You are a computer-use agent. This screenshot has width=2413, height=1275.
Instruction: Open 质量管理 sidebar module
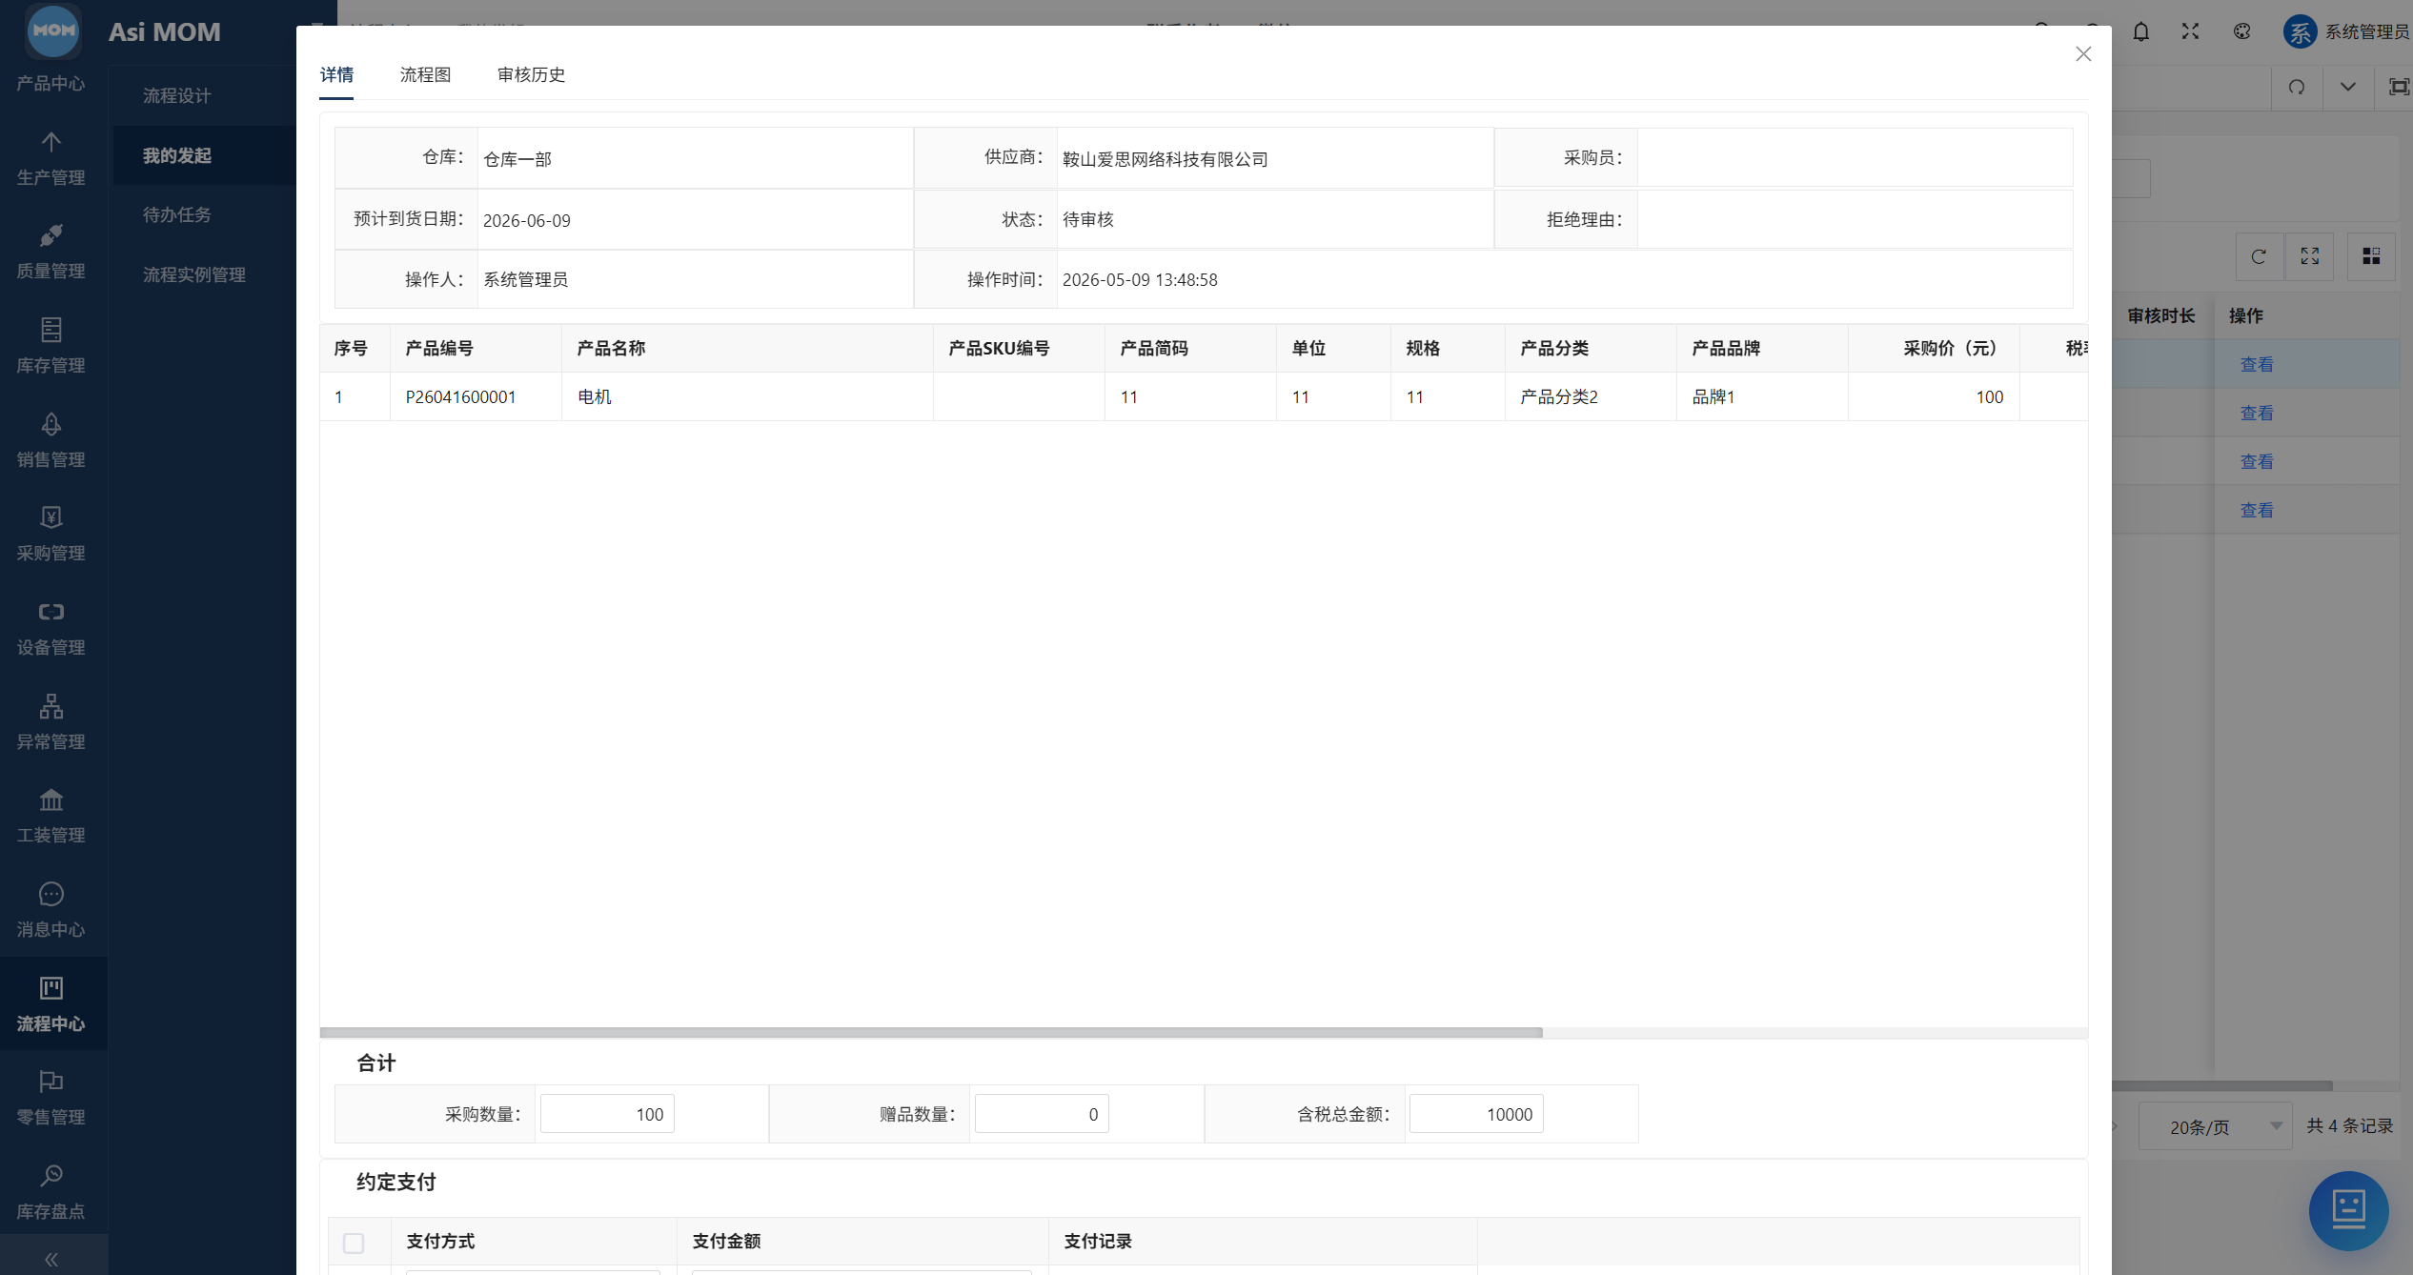click(x=51, y=253)
